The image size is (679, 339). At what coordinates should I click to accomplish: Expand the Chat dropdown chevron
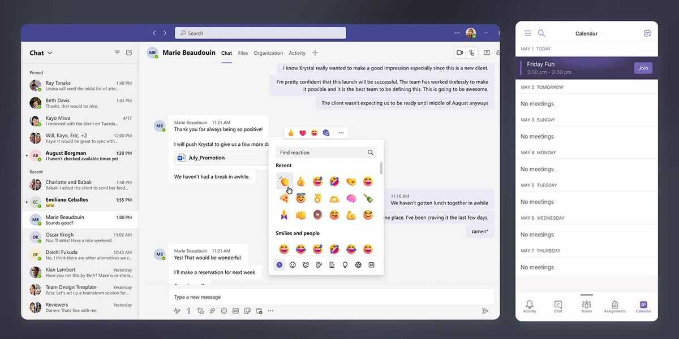tap(50, 53)
